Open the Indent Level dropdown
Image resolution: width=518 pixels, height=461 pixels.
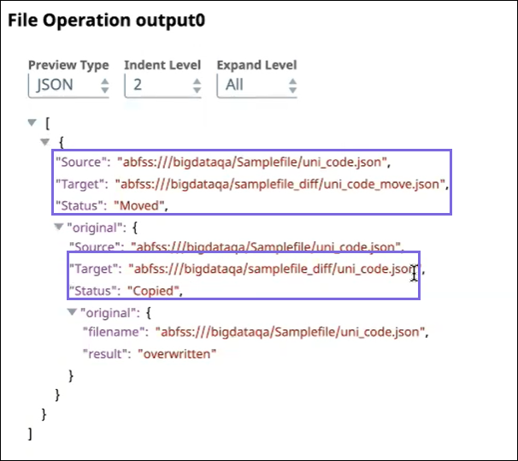[163, 85]
